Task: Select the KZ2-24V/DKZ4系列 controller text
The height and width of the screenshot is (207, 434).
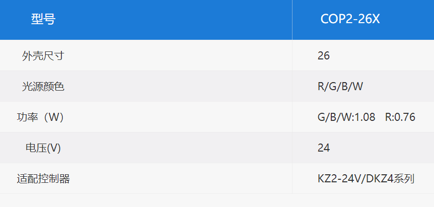Action: point(366,179)
